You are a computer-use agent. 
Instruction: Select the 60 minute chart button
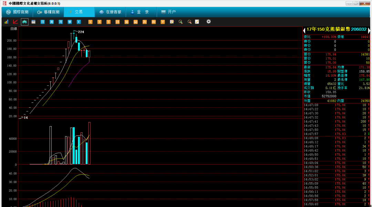(135, 22)
